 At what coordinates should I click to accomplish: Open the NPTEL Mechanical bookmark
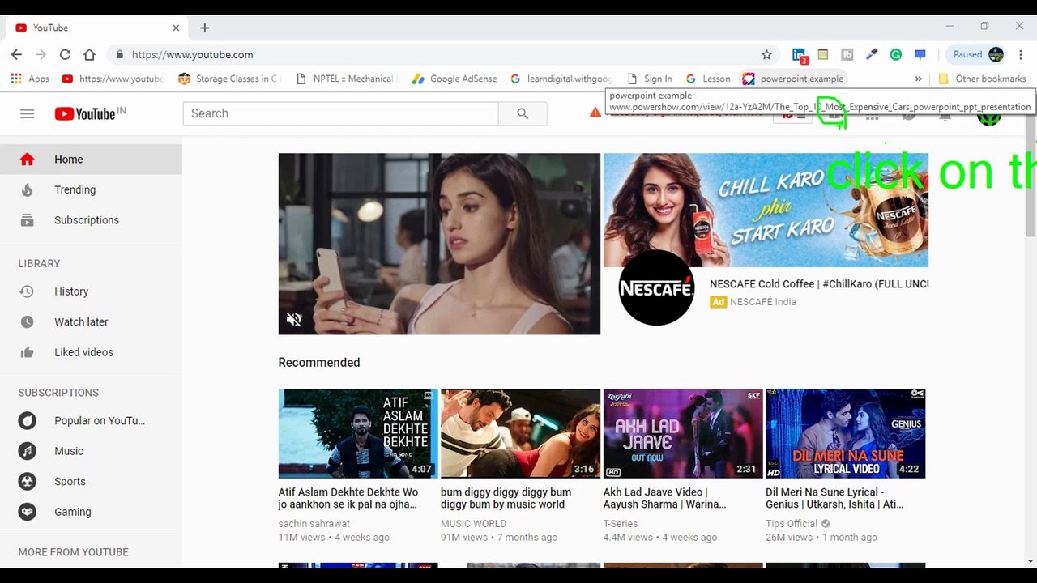[346, 79]
